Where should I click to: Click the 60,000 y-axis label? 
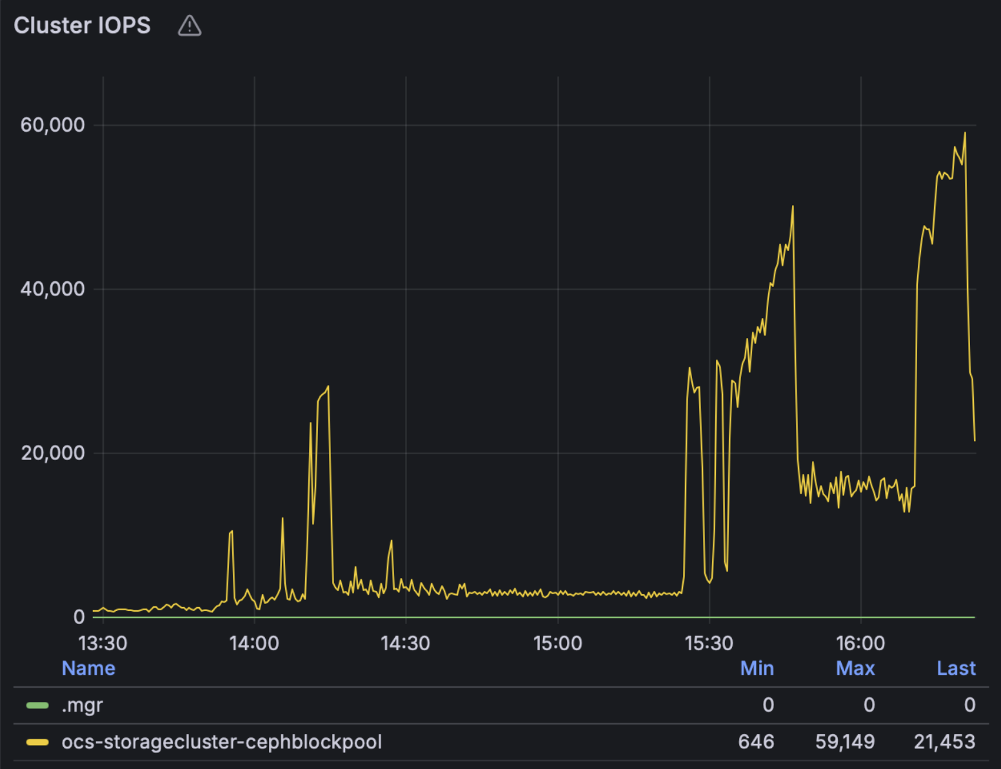52,125
